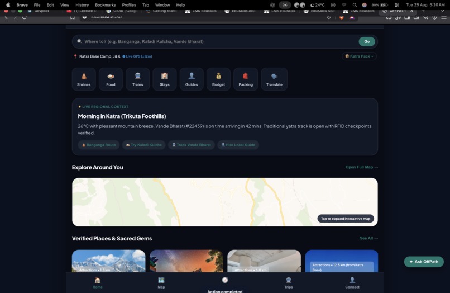Click the Wi-Fi icon in the menu bar
The height and width of the screenshot is (293, 450).
[344, 5]
